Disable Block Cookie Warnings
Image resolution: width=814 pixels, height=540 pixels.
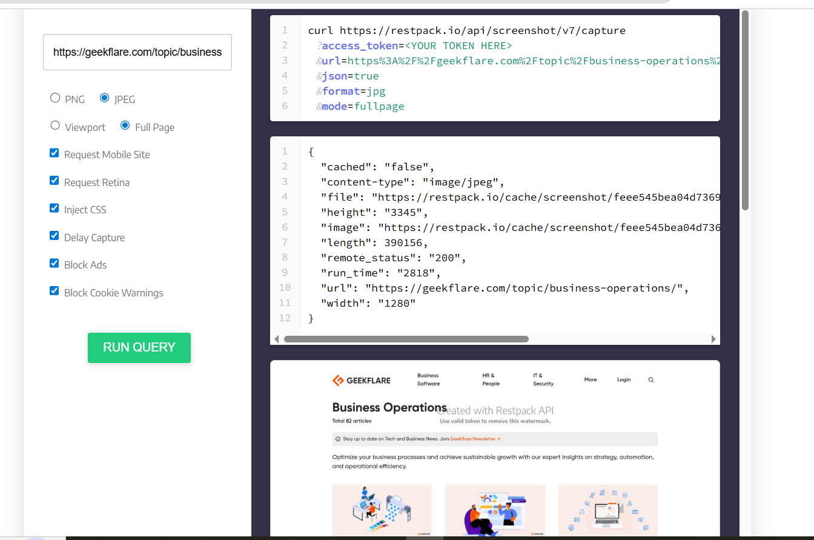coord(54,290)
